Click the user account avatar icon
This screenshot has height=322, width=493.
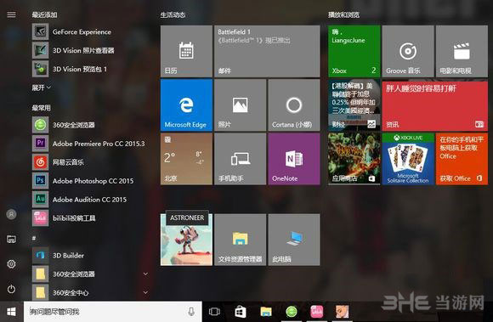click(11, 214)
